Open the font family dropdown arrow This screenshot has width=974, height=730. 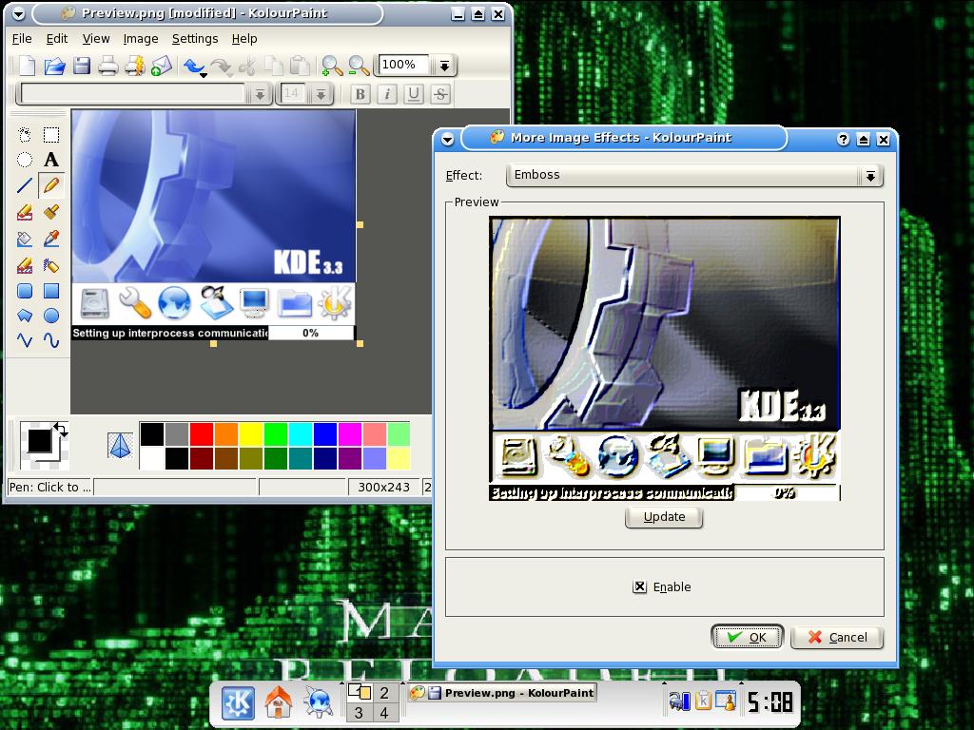click(260, 94)
